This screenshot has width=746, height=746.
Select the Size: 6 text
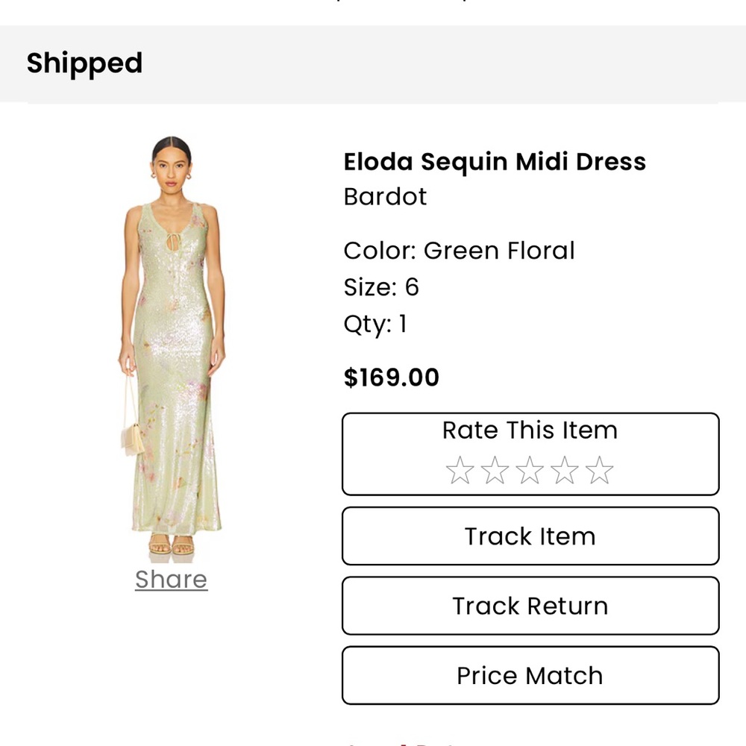[x=381, y=286]
